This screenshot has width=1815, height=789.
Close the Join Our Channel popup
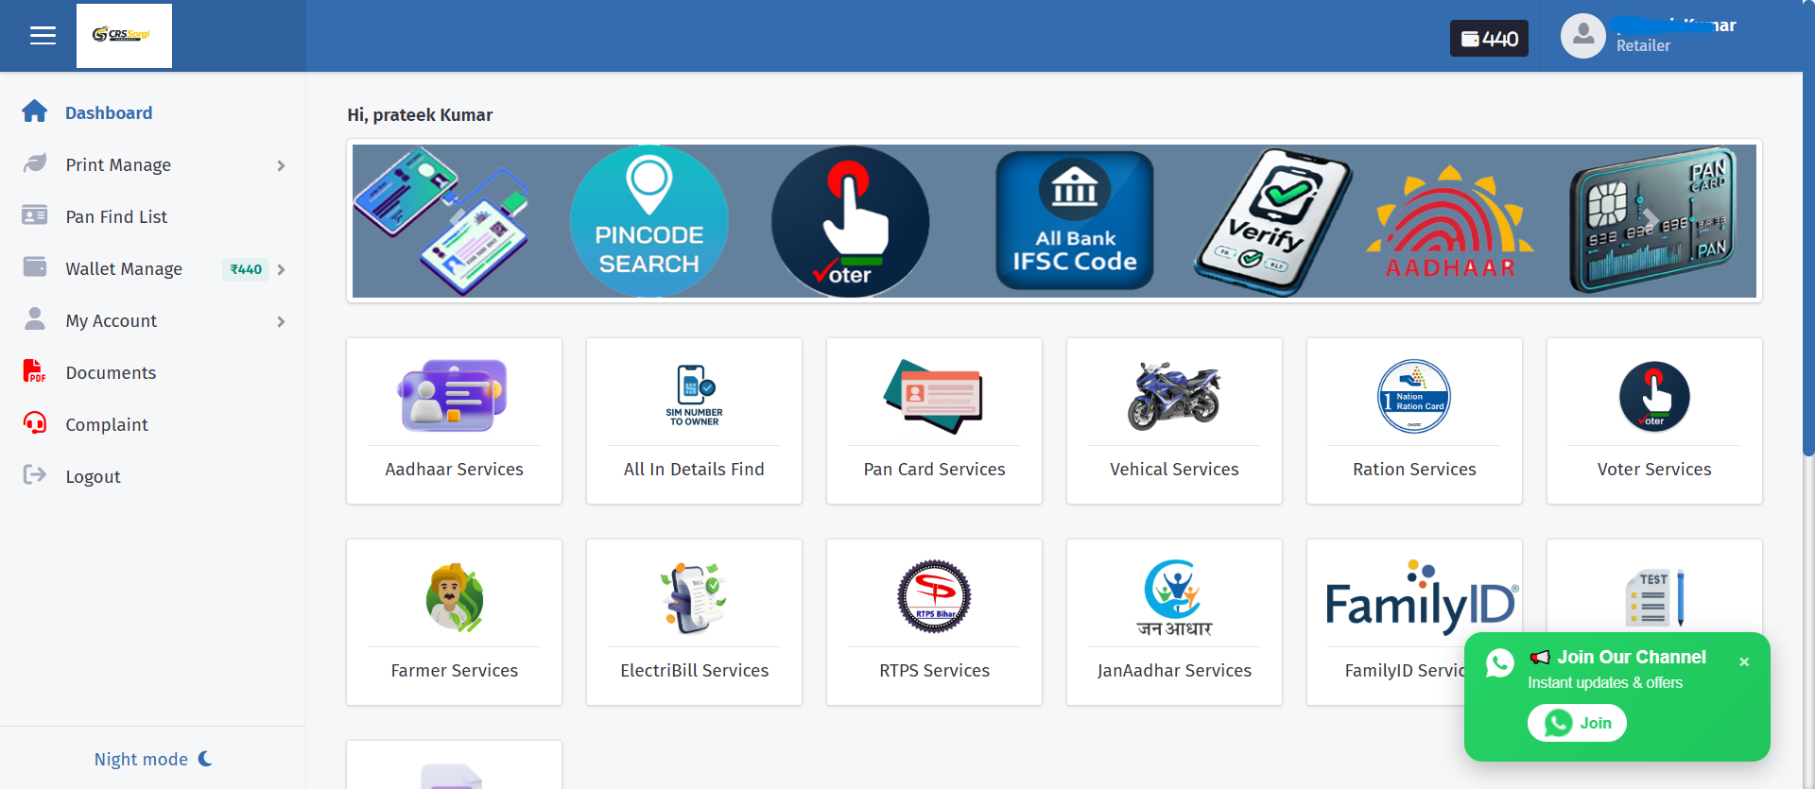[x=1744, y=662]
